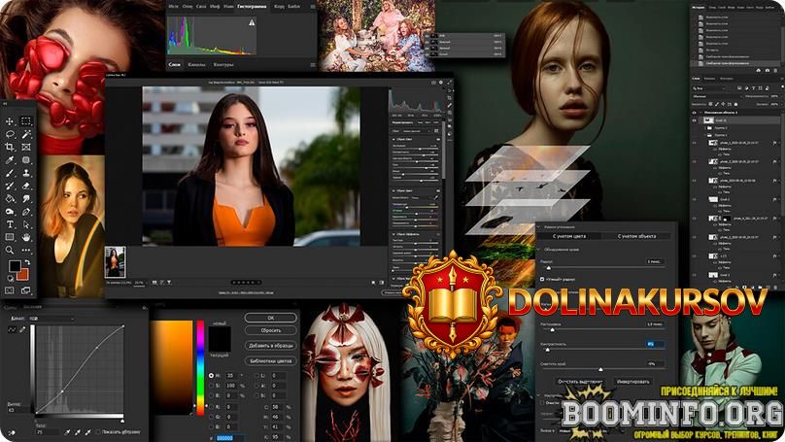The image size is (785, 442).
Task: Select the Move tool
Action: (10, 121)
